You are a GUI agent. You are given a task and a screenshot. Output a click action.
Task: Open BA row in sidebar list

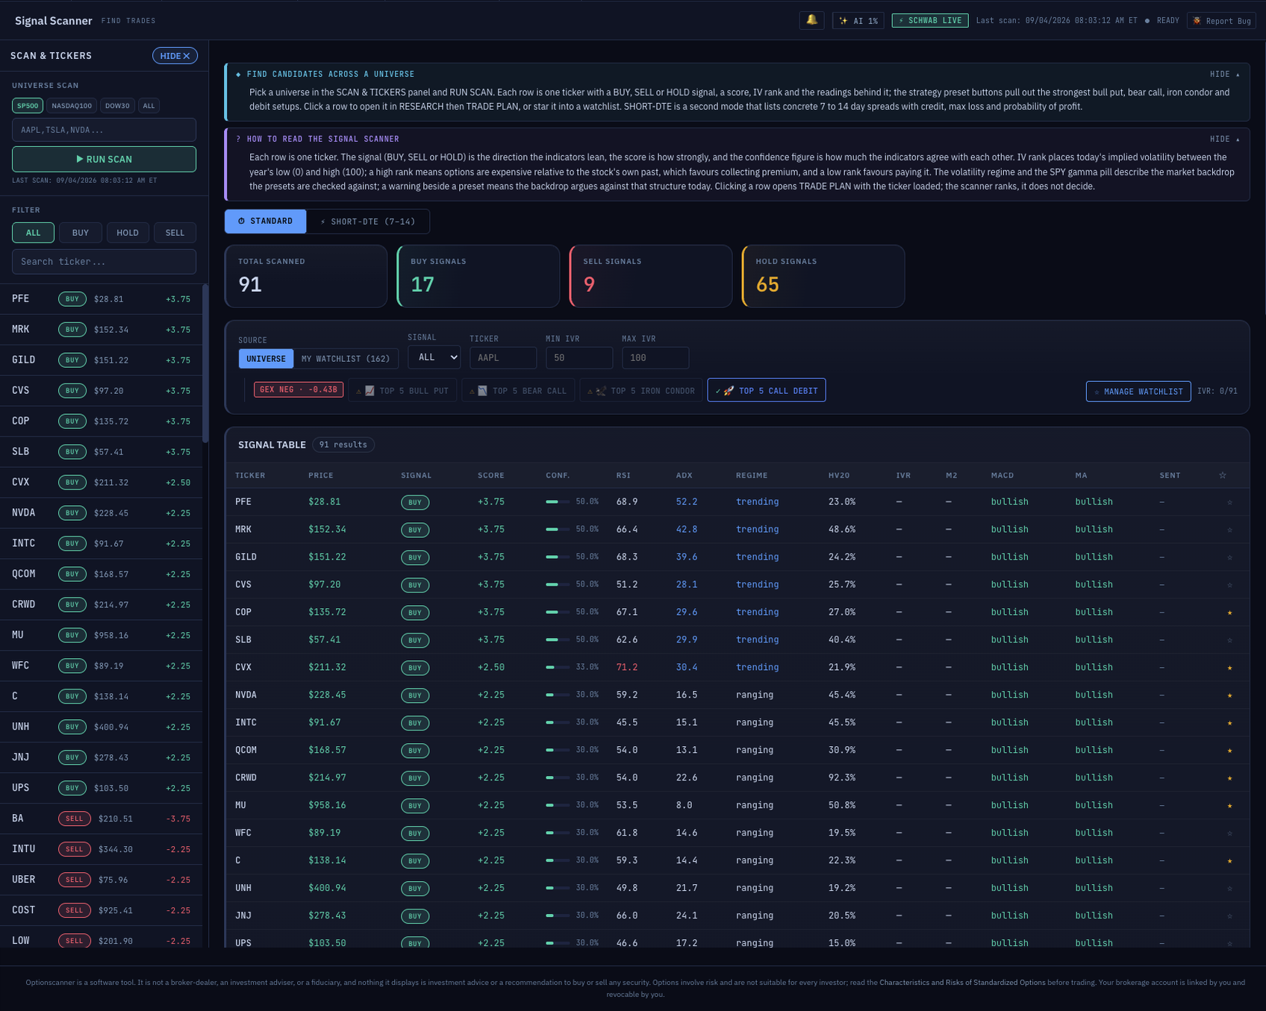point(102,818)
